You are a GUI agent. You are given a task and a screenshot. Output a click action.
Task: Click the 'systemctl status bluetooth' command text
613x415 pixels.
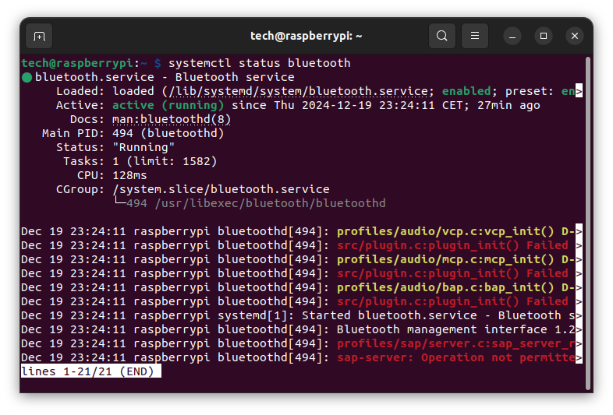[259, 63]
